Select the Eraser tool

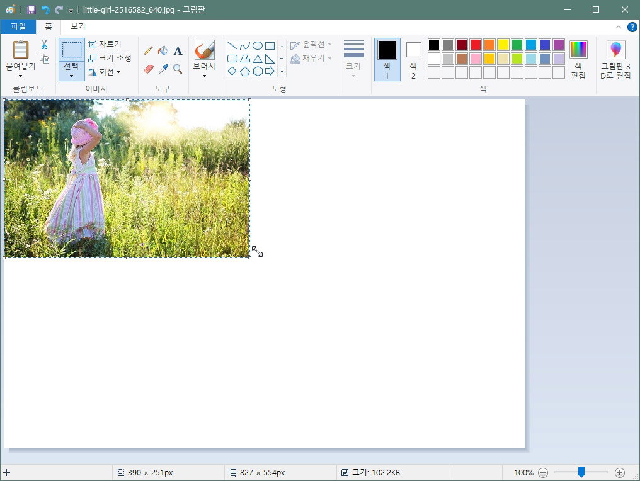[148, 69]
